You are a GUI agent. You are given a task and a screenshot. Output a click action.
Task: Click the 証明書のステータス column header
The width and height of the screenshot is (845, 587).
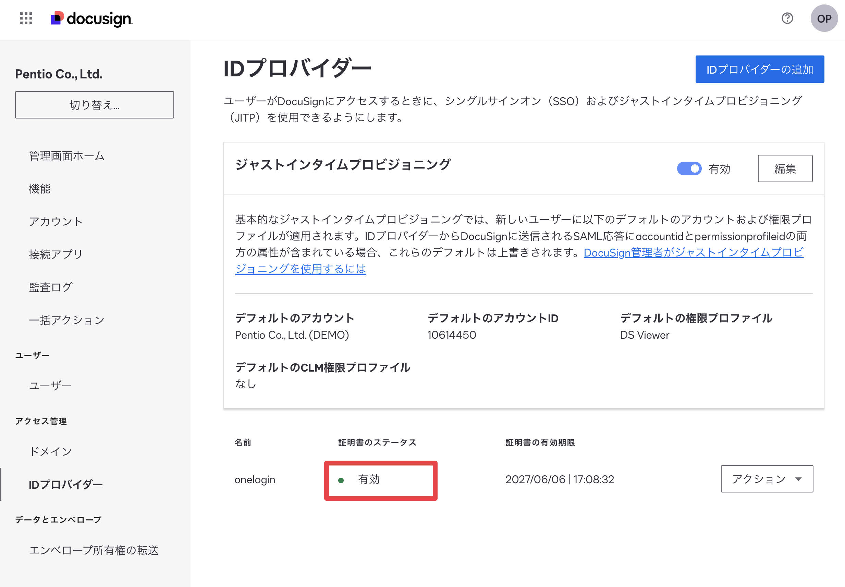pyautogui.click(x=377, y=442)
